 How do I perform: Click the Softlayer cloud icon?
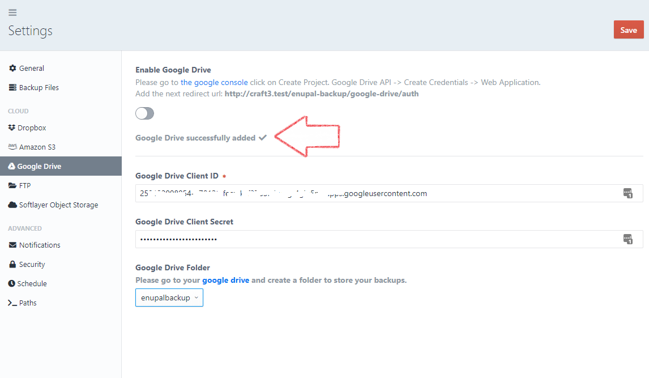coord(12,205)
